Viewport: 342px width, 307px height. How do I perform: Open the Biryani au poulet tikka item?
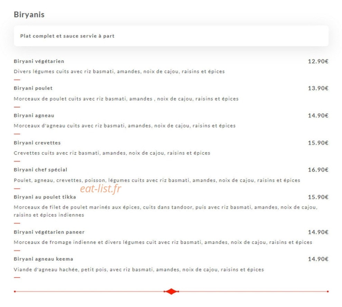(45, 197)
